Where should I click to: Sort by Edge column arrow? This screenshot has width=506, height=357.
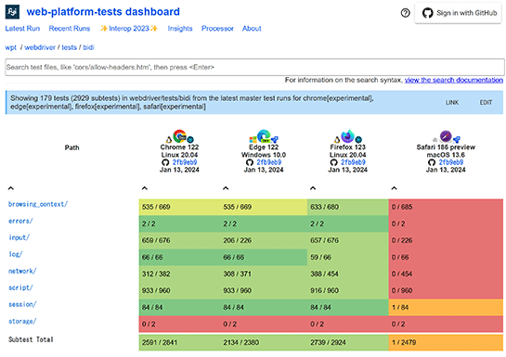pos(226,188)
